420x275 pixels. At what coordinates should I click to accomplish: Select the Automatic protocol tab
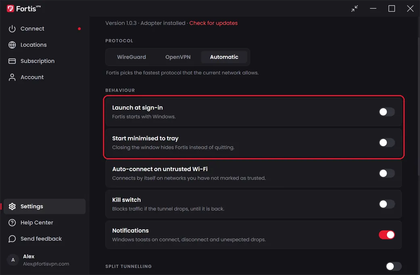[x=224, y=57]
